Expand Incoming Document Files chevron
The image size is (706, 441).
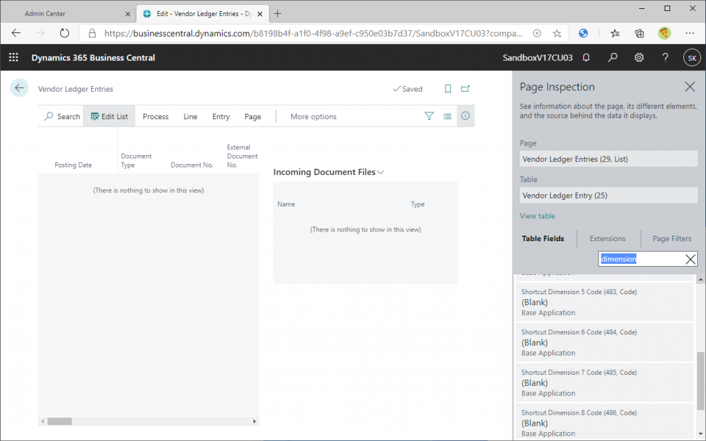[381, 172]
